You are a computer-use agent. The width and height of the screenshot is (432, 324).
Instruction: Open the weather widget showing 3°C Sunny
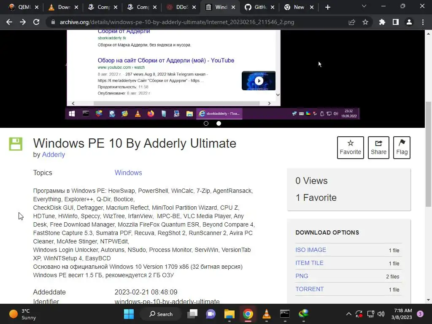coord(23,314)
